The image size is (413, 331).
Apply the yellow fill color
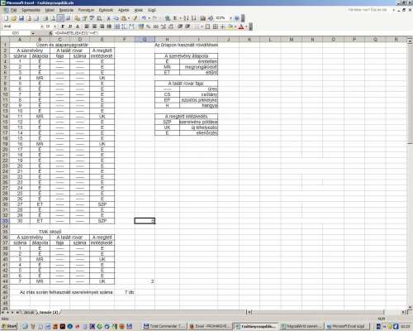(x=230, y=26)
